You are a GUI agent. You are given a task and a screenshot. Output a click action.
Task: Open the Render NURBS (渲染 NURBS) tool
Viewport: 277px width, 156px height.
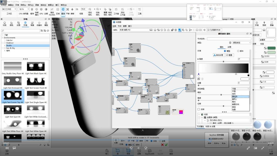(x=52, y=11)
